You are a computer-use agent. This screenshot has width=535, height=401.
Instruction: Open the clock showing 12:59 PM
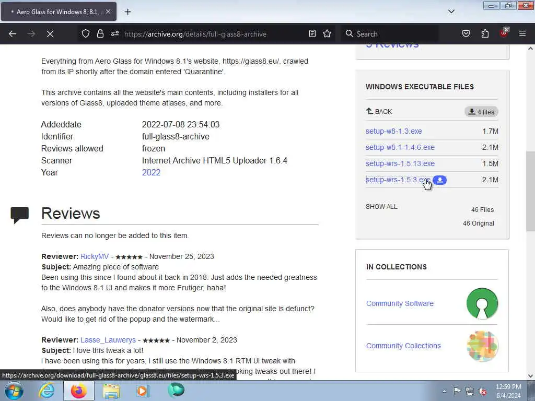(x=508, y=391)
